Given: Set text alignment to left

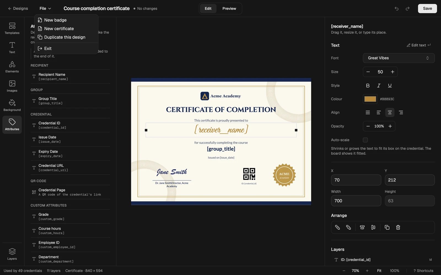Looking at the screenshot, I should click(x=379, y=112).
